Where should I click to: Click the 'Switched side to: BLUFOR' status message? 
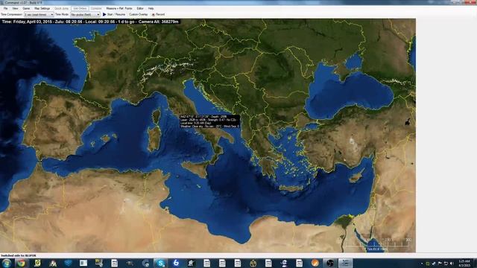point(19,255)
